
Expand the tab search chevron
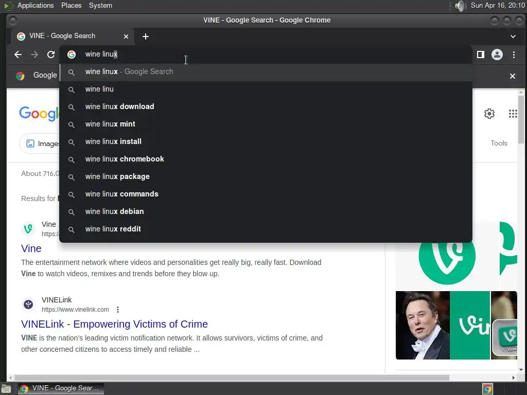[x=513, y=37]
